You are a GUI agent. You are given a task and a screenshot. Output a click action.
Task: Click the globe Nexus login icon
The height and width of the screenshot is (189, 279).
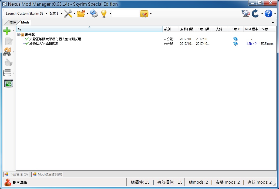click(246, 13)
